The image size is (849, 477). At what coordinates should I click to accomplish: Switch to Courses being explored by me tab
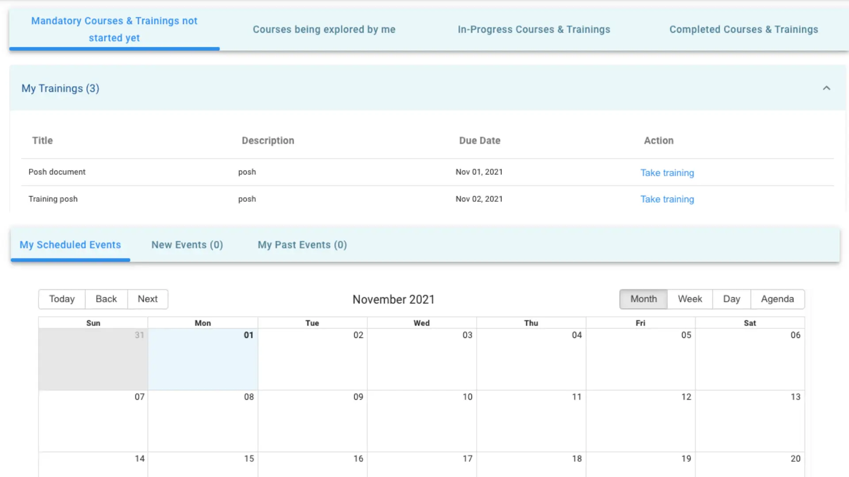pos(324,29)
